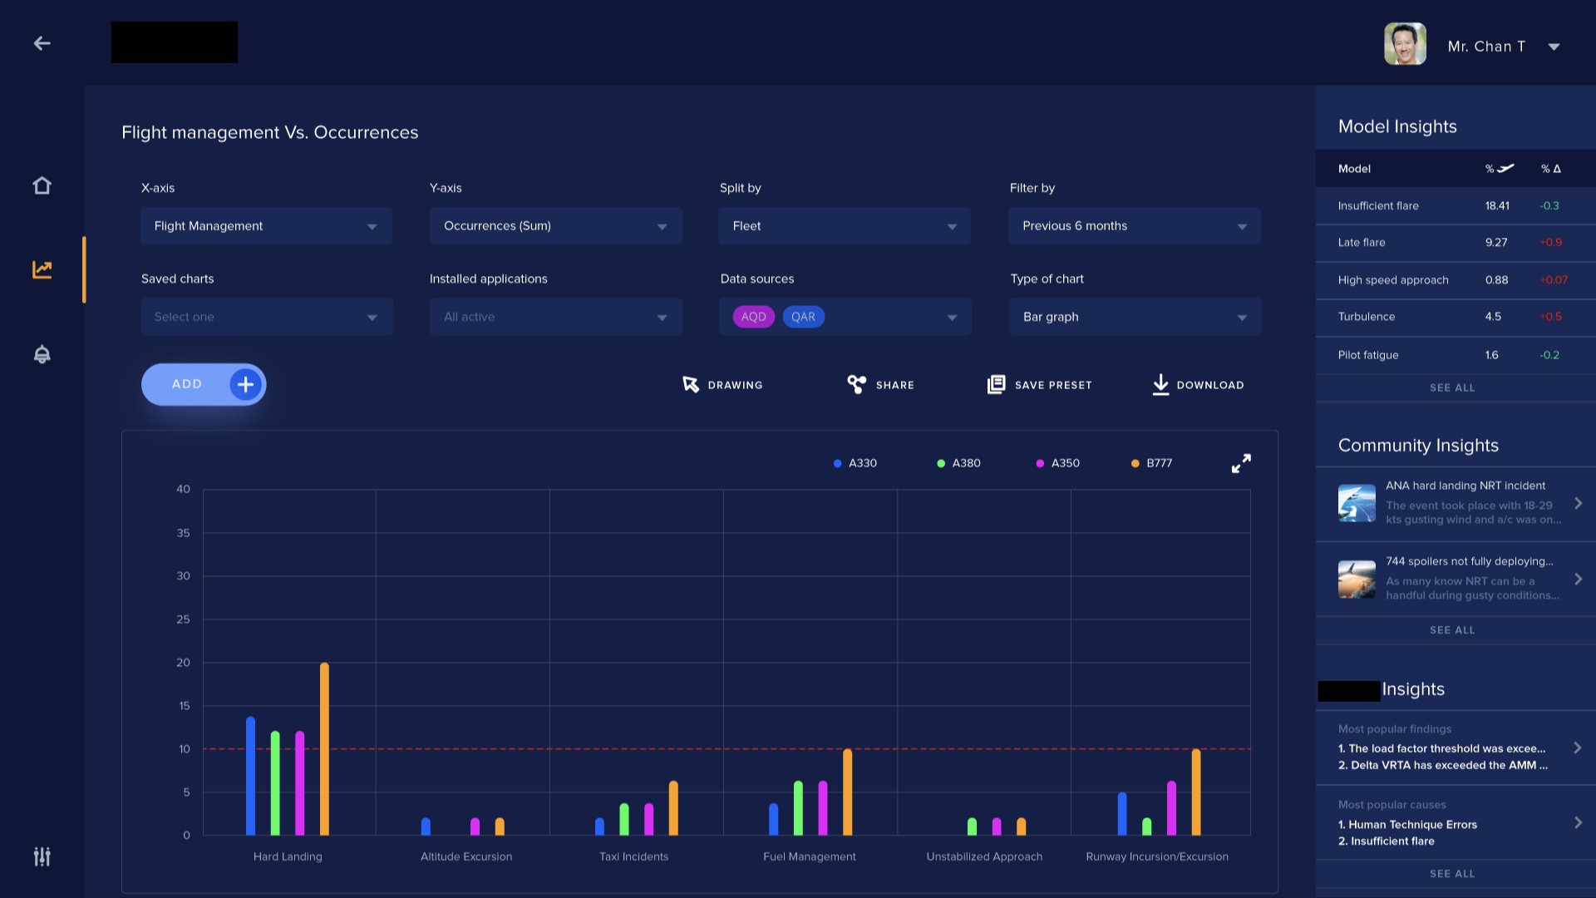Toggle the A350 legend series

[x=1057, y=463]
